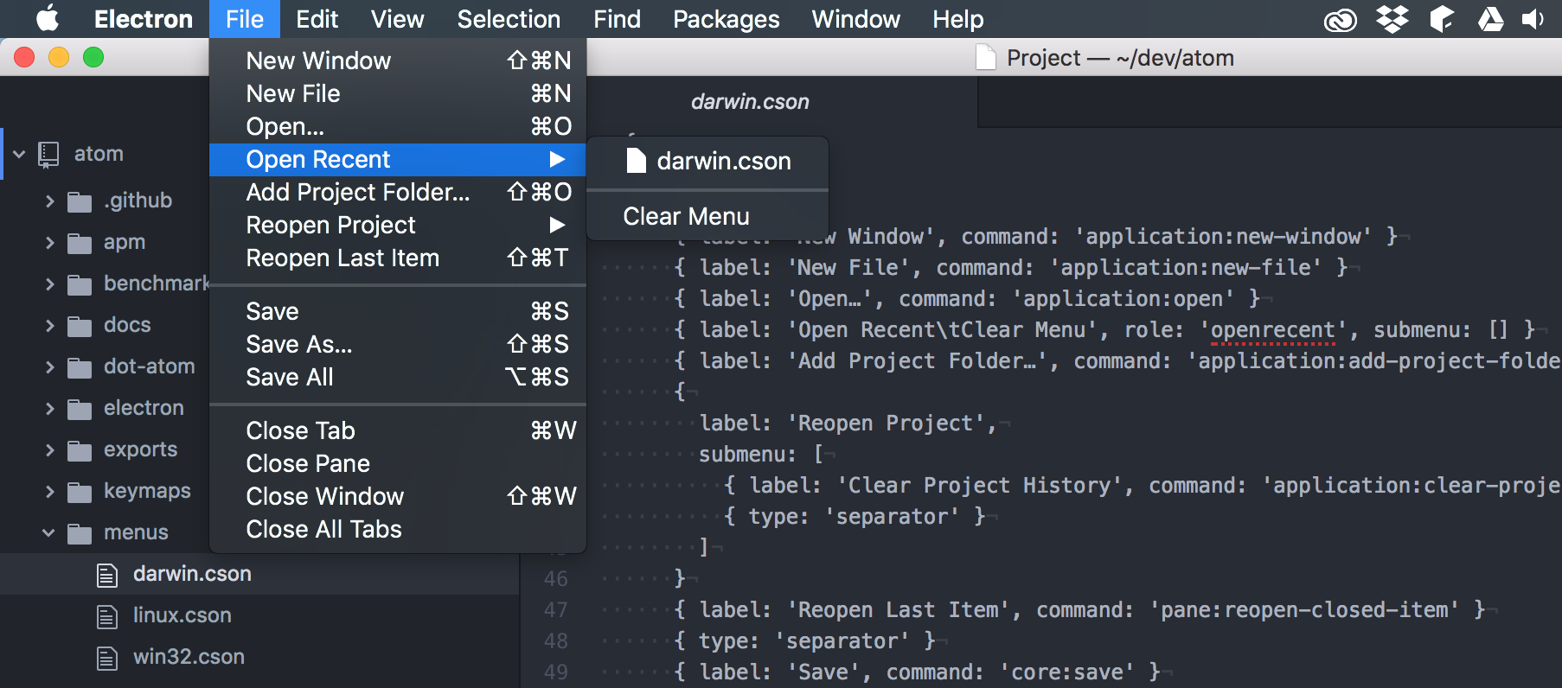This screenshot has height=688, width=1562.
Task: Switch to the darwin.cson editor tab
Action: tap(750, 102)
